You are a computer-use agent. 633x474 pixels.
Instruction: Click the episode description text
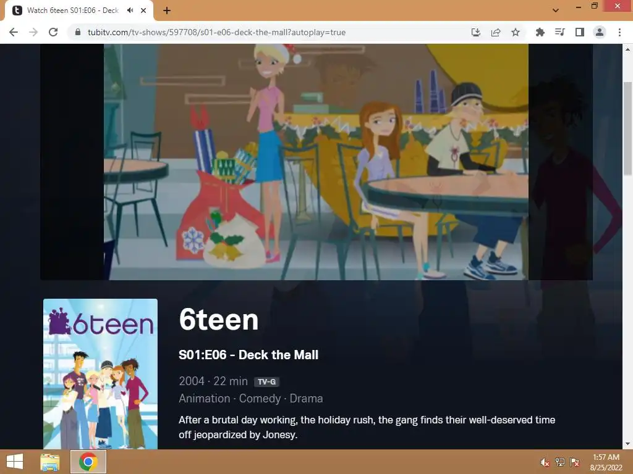(x=367, y=427)
